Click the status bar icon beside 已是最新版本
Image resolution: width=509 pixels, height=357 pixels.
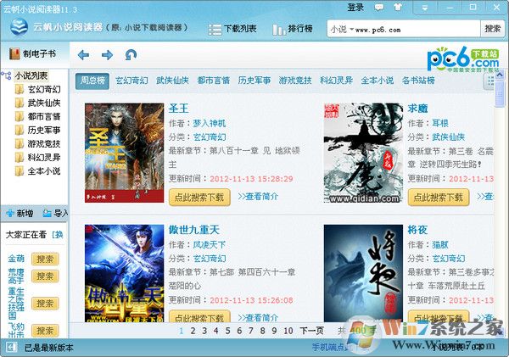click(12, 348)
